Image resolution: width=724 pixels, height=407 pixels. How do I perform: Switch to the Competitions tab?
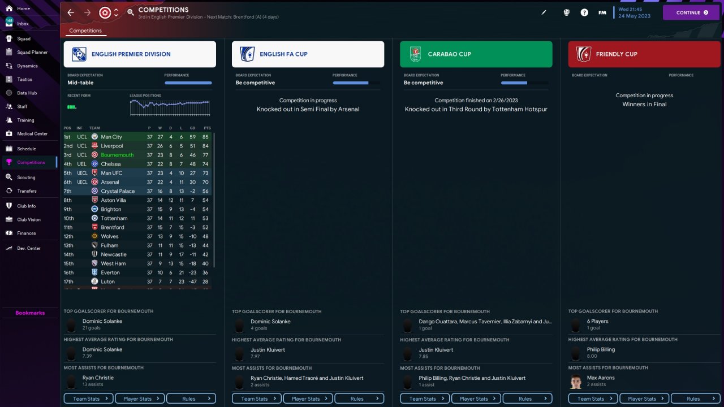[x=85, y=31]
